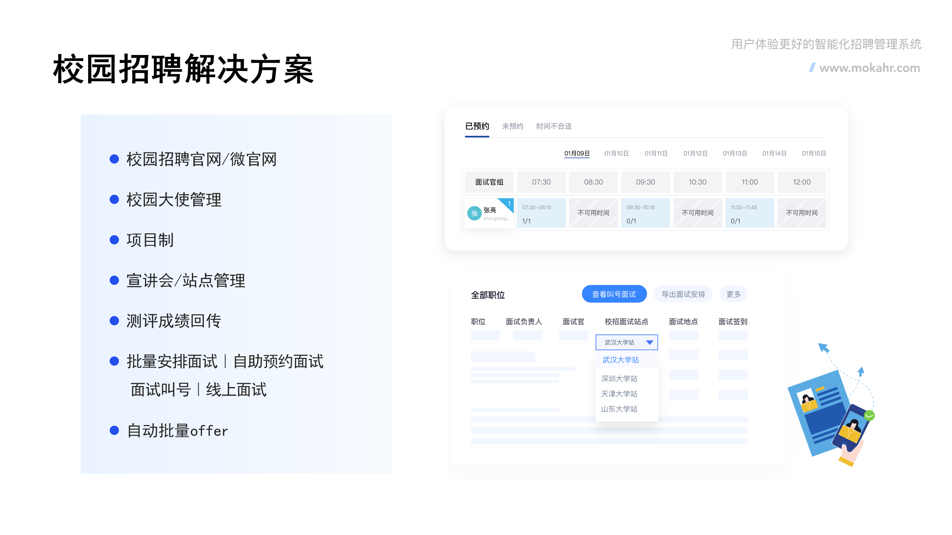Choose 山东大学站 from the dropdown list
The image size is (952, 535).
coord(619,409)
